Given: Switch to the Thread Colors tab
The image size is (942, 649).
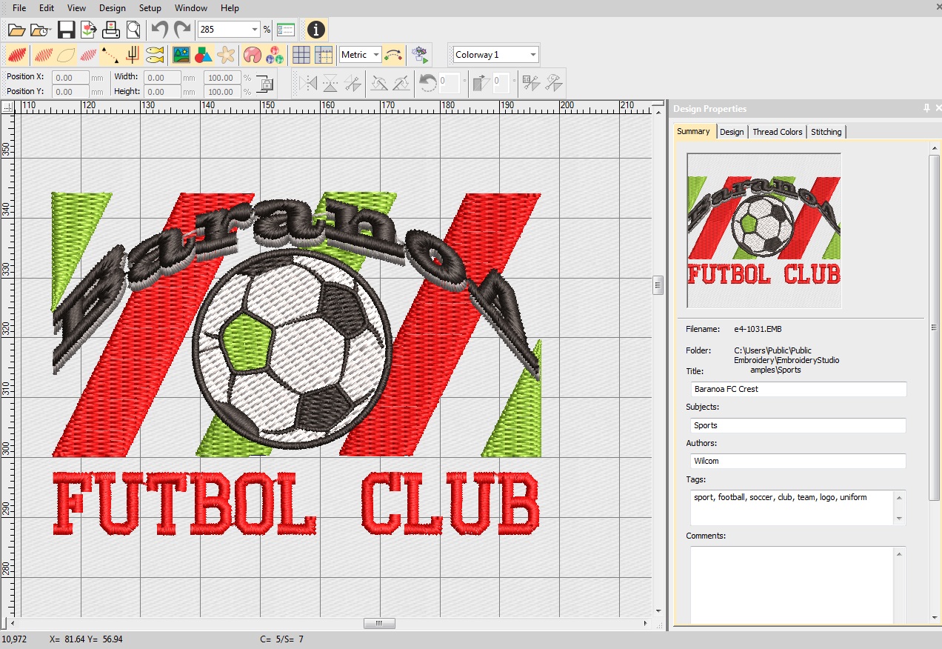Looking at the screenshot, I should coord(777,131).
